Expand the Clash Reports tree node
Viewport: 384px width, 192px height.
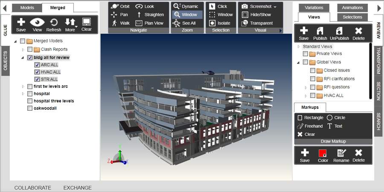point(23,49)
